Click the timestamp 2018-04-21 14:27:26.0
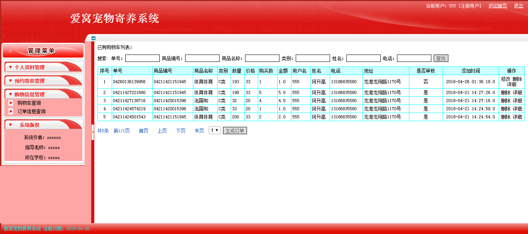 [x=470, y=92]
